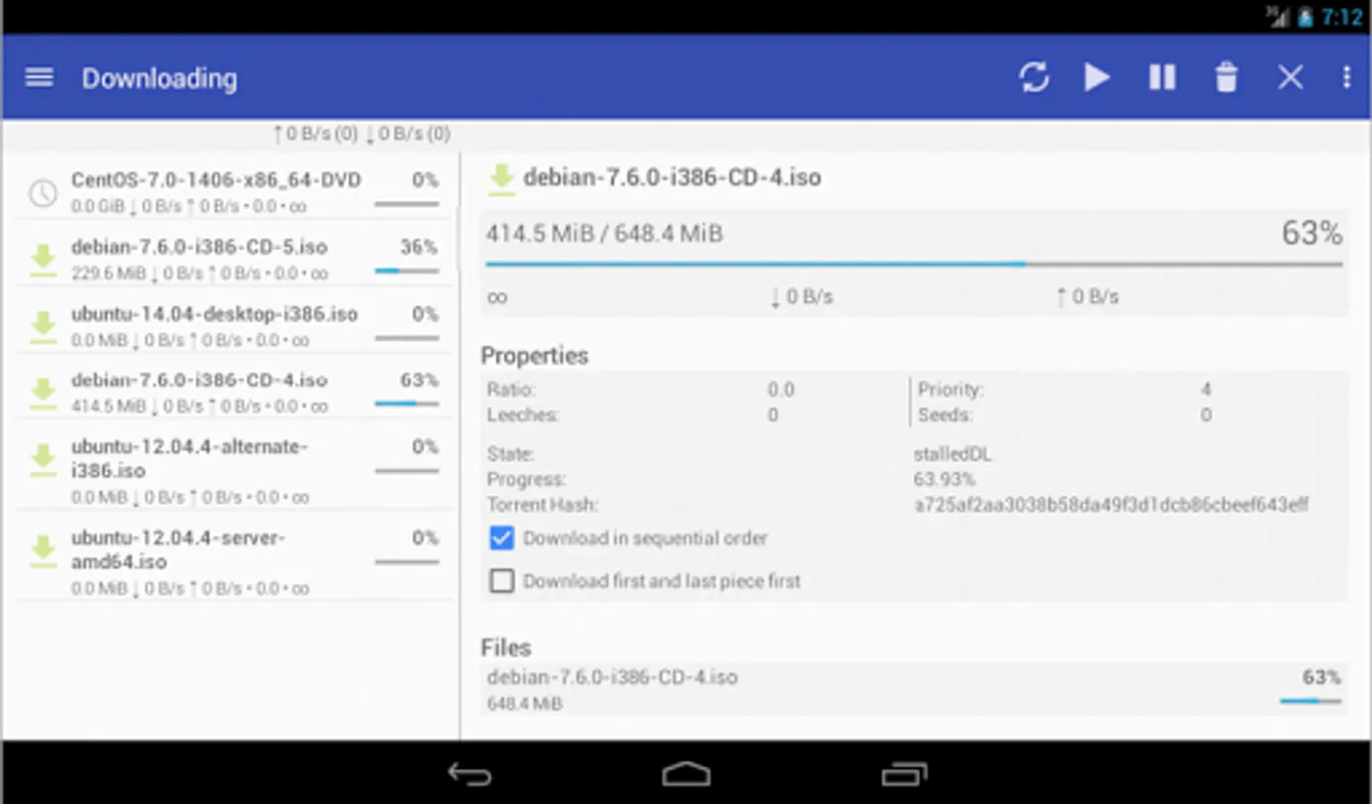This screenshot has height=804, width=1372.
Task: Tap download arrow icon of ubuntu-12.04.4 alternate
Action: click(43, 460)
